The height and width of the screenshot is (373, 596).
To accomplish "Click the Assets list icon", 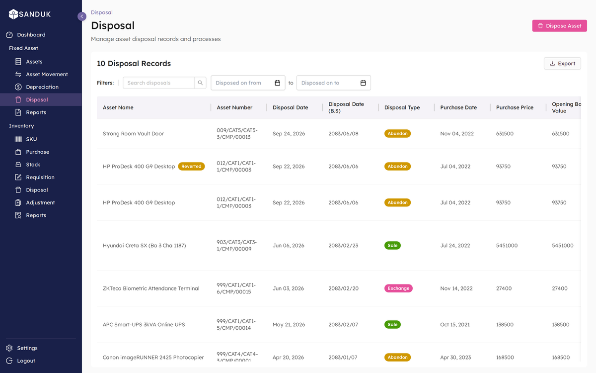I will 18,62.
